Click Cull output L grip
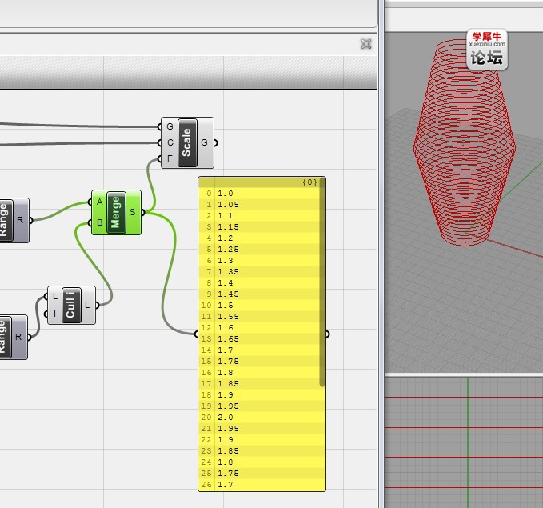 pos(98,306)
